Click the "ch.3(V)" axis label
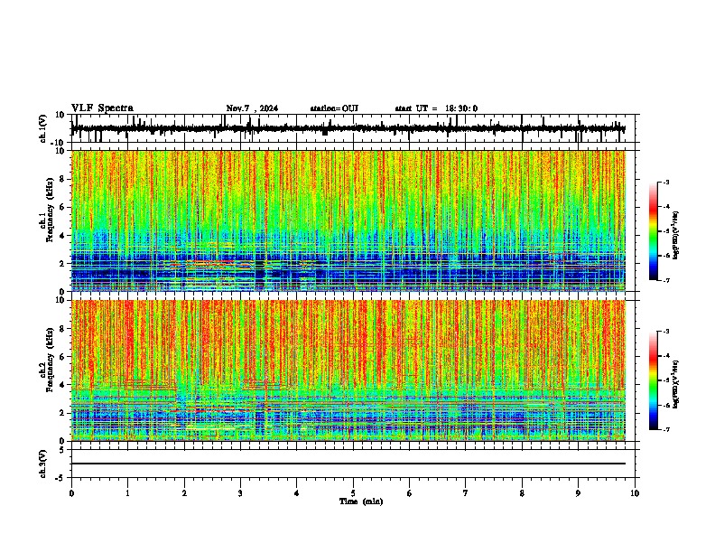 (x=43, y=464)
